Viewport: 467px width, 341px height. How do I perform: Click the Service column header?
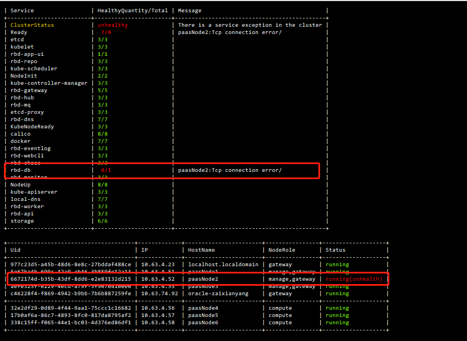tap(22, 11)
